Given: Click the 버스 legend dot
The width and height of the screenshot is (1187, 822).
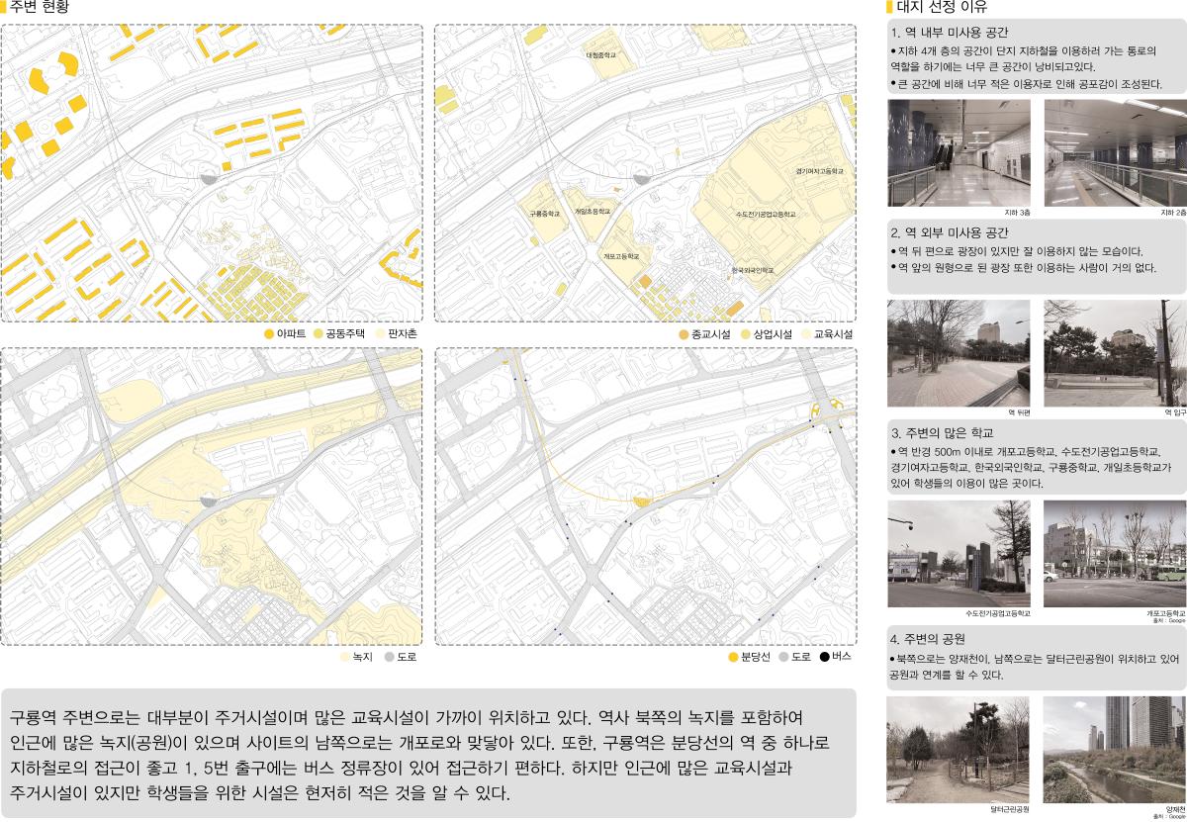Looking at the screenshot, I should click(x=825, y=655).
